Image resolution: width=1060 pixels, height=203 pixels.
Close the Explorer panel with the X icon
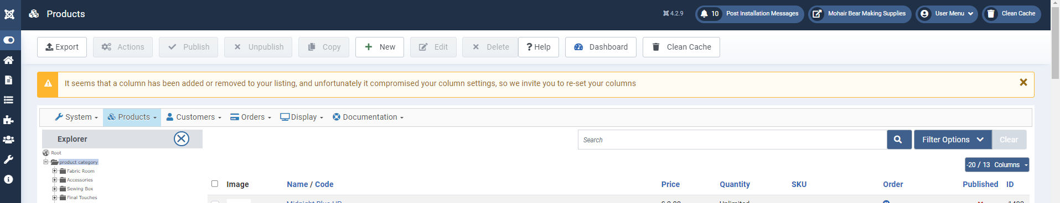[182, 138]
